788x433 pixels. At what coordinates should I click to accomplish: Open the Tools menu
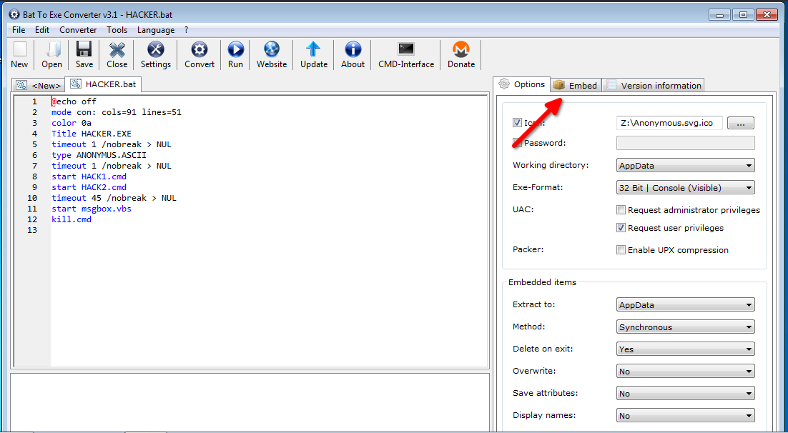click(117, 30)
